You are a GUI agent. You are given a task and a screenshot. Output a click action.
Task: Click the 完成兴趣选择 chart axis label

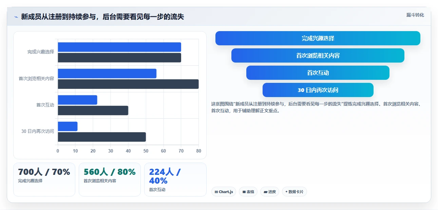point(41,52)
